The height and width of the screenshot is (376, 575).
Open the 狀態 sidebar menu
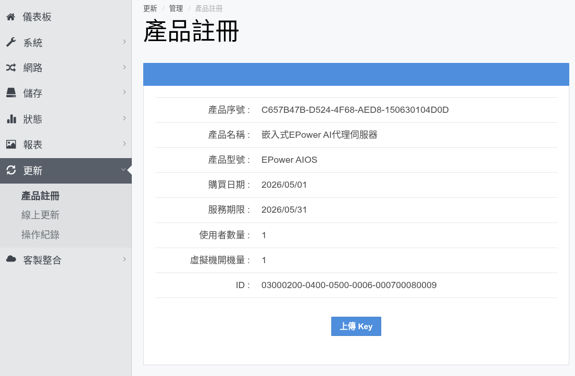(x=66, y=119)
